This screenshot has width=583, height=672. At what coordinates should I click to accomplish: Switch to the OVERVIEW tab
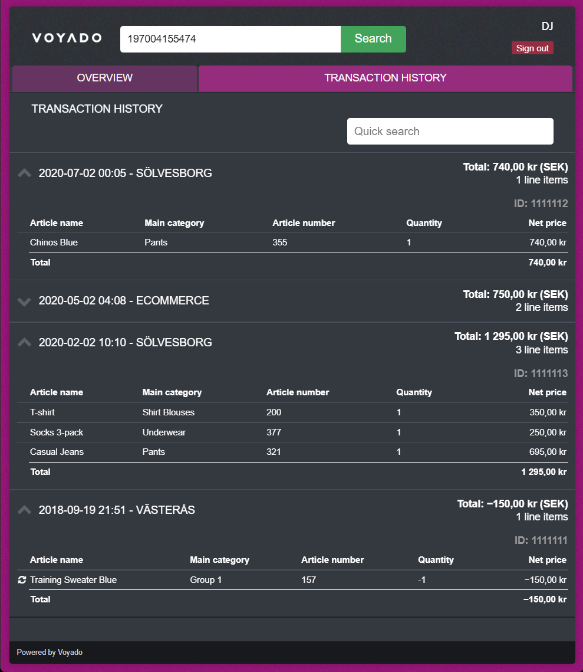click(104, 78)
